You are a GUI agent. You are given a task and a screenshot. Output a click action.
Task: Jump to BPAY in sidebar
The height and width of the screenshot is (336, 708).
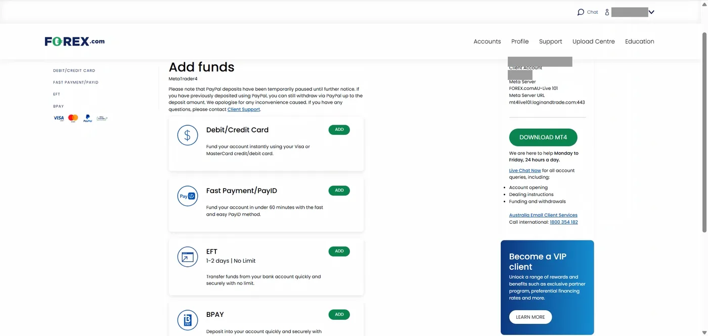tap(59, 106)
